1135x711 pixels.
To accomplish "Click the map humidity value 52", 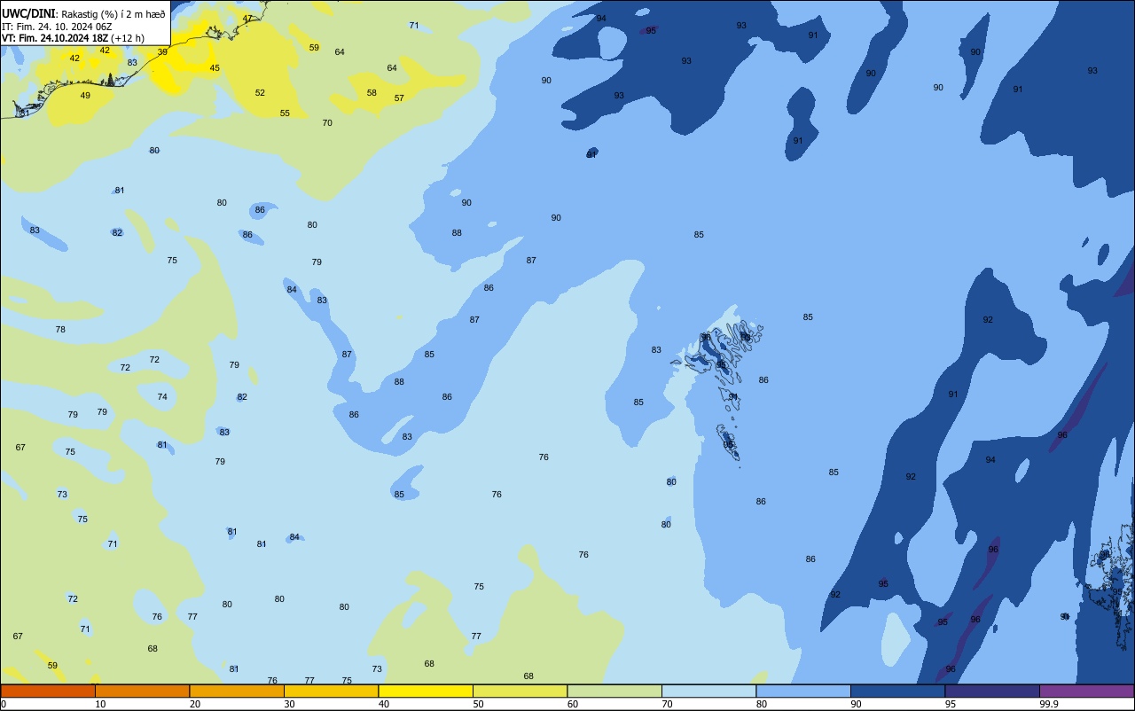I will 260,93.
